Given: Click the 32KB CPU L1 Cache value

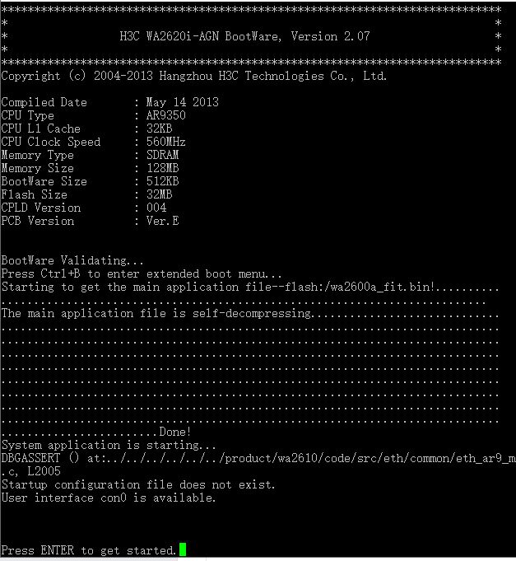Looking at the screenshot, I should pyautogui.click(x=160, y=129).
